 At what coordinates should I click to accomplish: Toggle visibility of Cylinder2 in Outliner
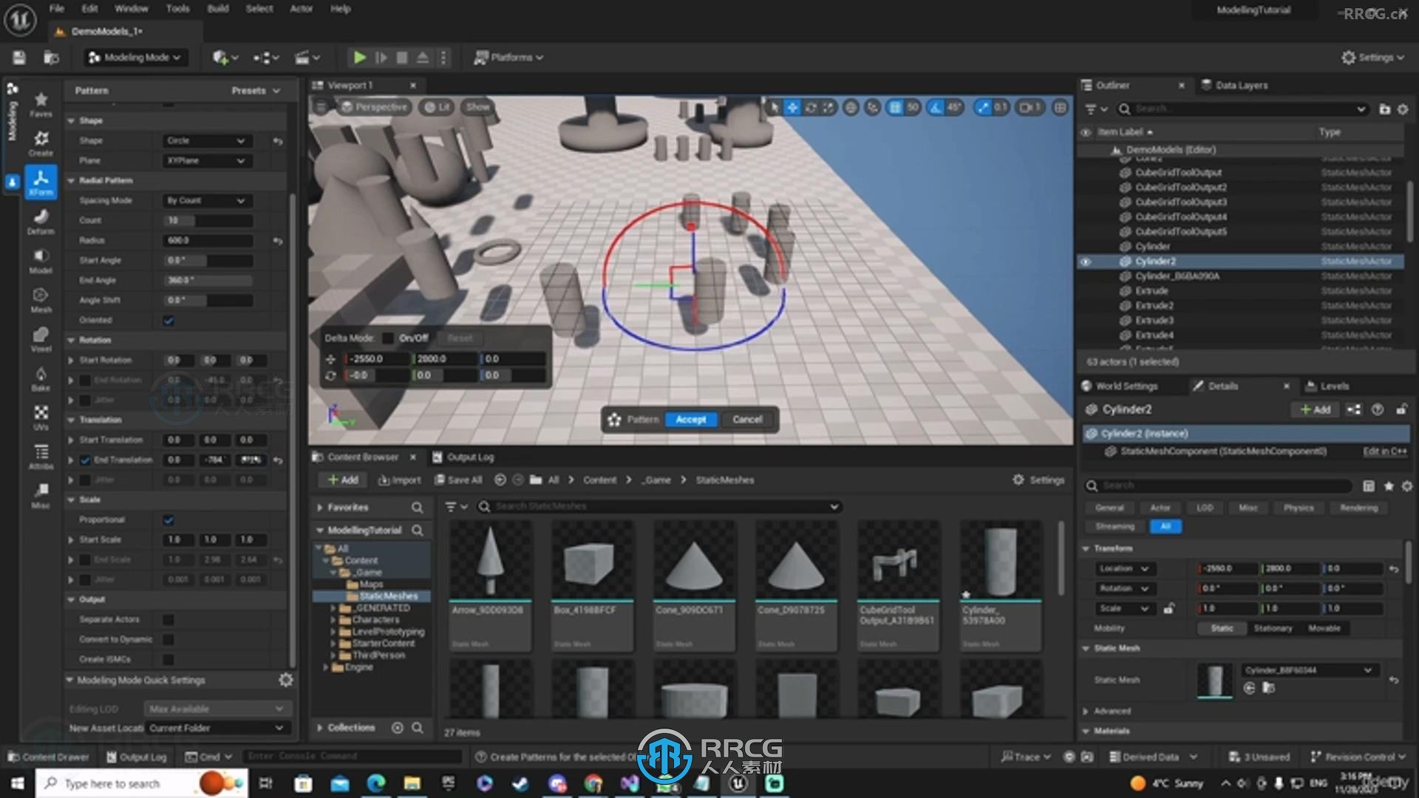tap(1086, 262)
